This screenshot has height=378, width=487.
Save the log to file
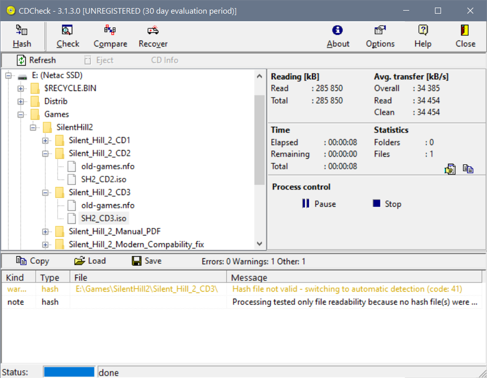point(147,261)
